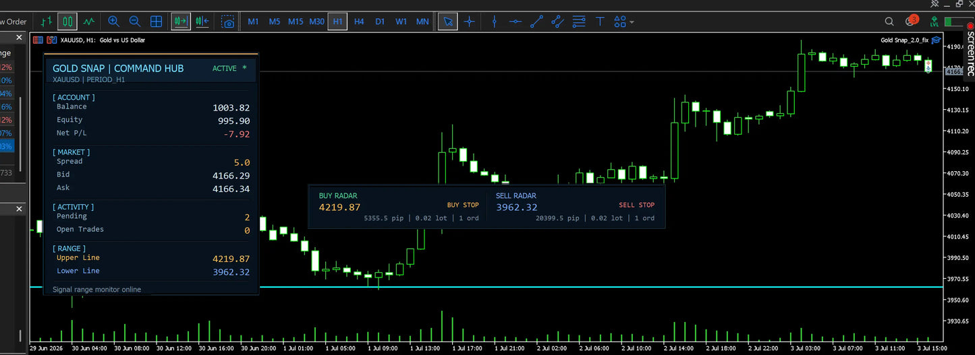The height and width of the screenshot is (355, 975).
Task: Switch chart to bar chart mode
Action: pos(46,22)
